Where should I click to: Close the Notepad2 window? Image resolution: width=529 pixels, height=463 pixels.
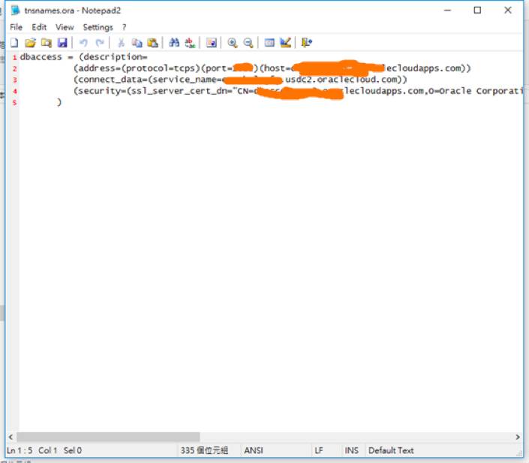[x=508, y=10]
